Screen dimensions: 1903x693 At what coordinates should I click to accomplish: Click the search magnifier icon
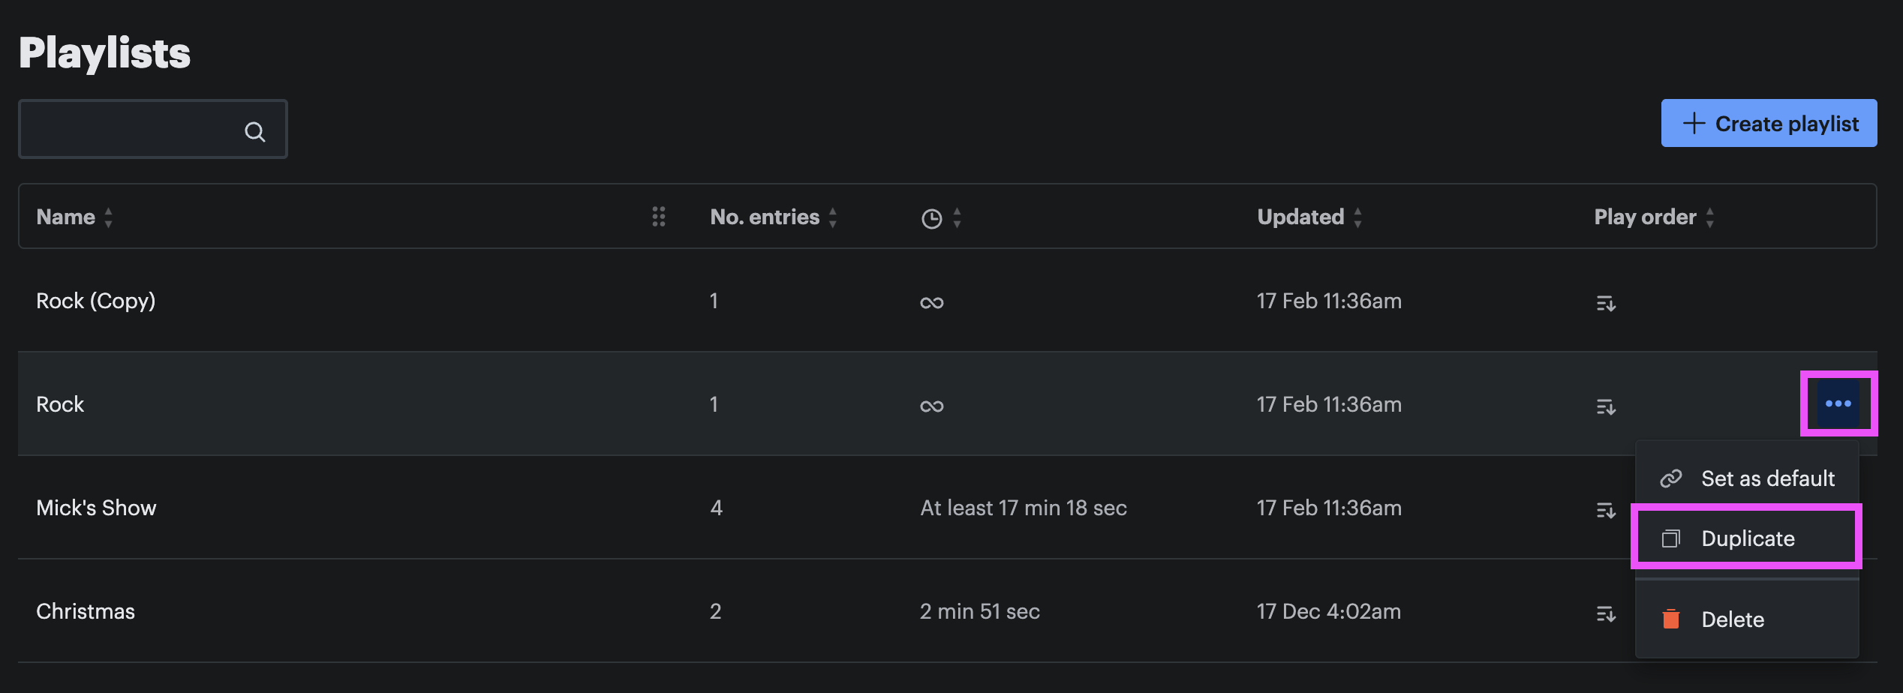click(x=254, y=132)
